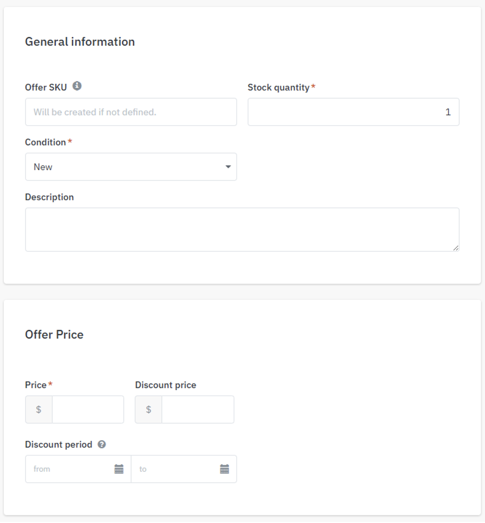Click the dollar sign prefix of Discount price
This screenshot has height=523, width=485.
point(148,409)
